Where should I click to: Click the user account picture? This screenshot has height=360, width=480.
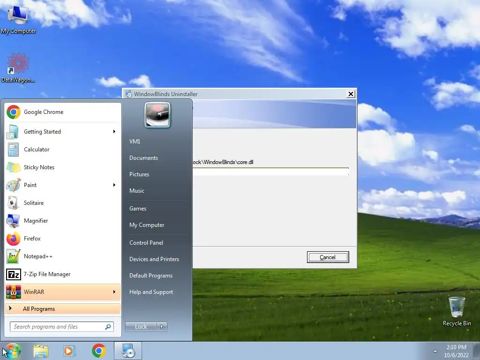[157, 115]
